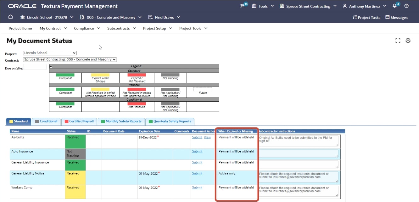This screenshot has height=202, width=419.
Task: Open the Contract select box
Action: pyautogui.click(x=70, y=59)
